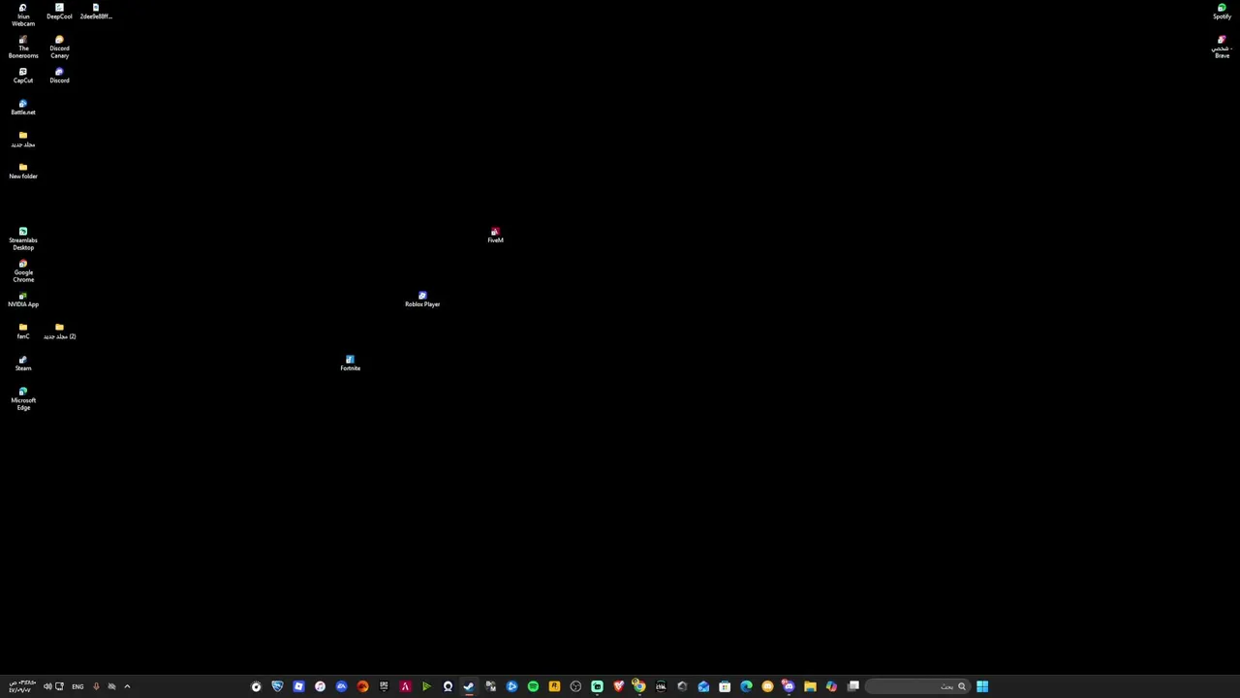Open Roblox Player desktop shortcut
Image resolution: width=1240 pixels, height=698 pixels.
click(x=422, y=300)
